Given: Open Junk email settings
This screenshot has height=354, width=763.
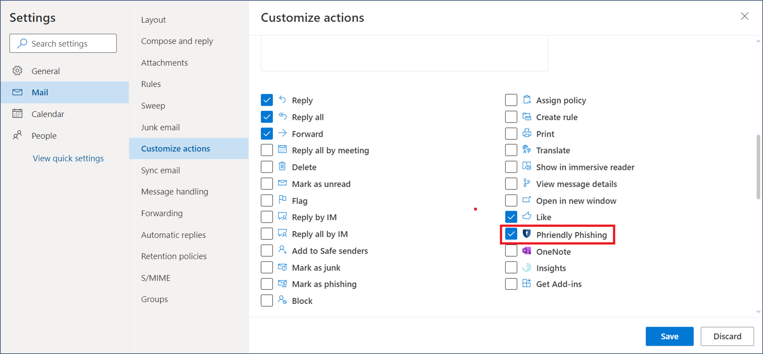Looking at the screenshot, I should point(189,127).
